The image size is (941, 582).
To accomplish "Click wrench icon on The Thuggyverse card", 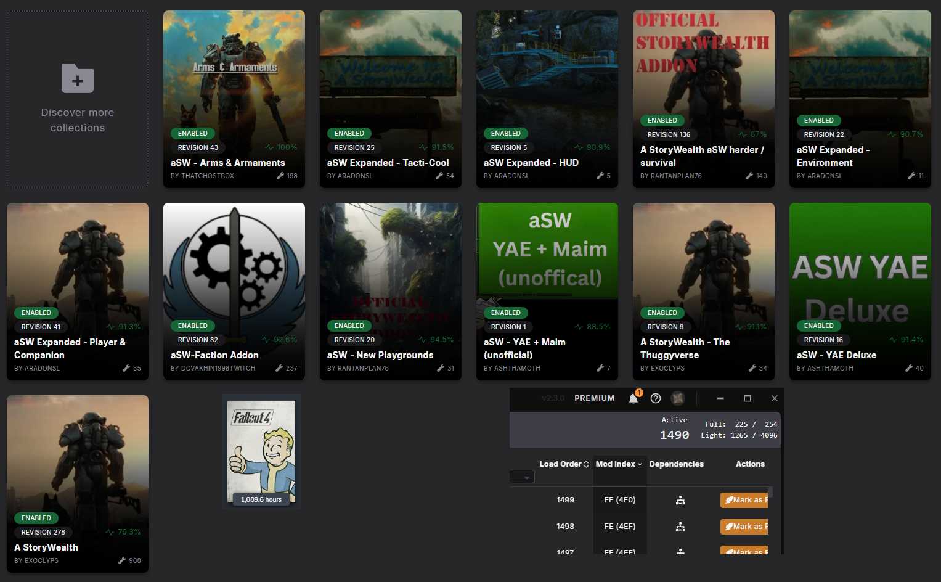I will (752, 368).
